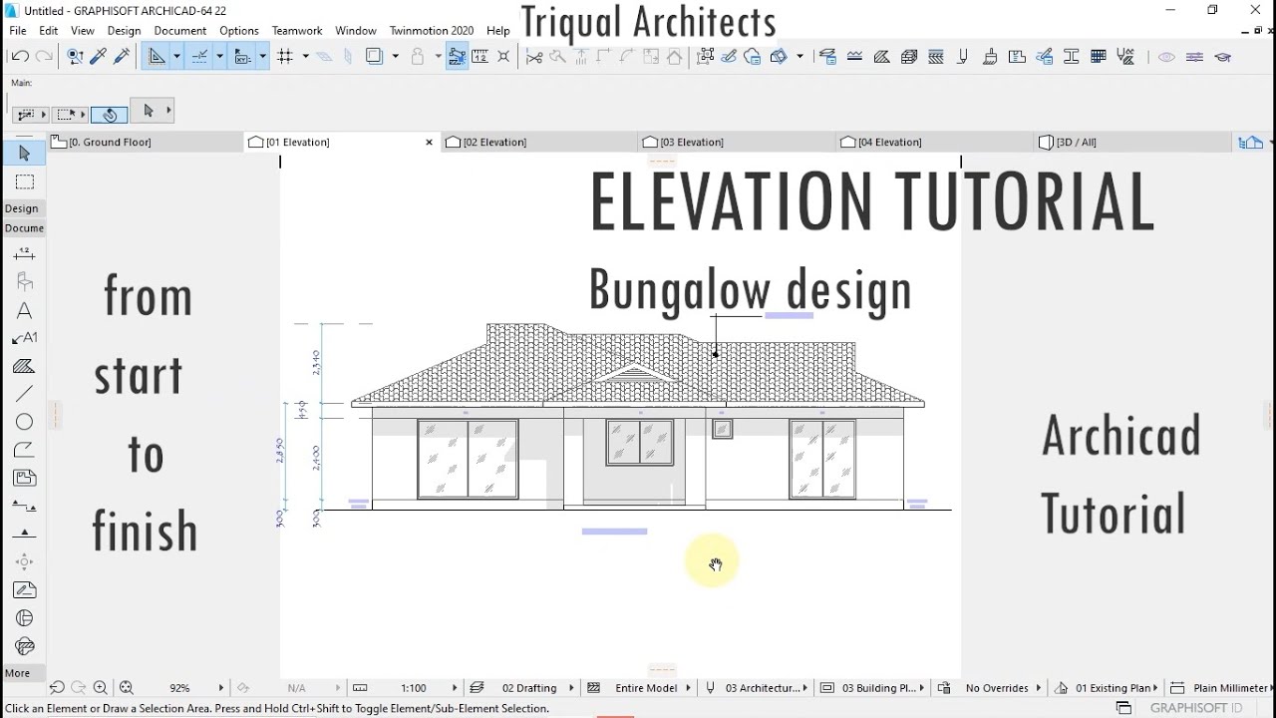This screenshot has width=1276, height=718.
Task: Click the Find and Select icon
Action: click(x=75, y=57)
